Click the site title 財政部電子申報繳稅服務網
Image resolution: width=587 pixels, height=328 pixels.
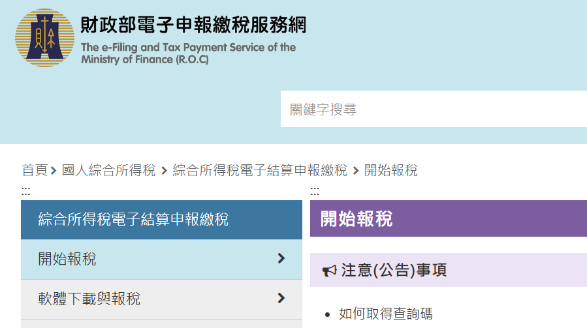tap(193, 25)
